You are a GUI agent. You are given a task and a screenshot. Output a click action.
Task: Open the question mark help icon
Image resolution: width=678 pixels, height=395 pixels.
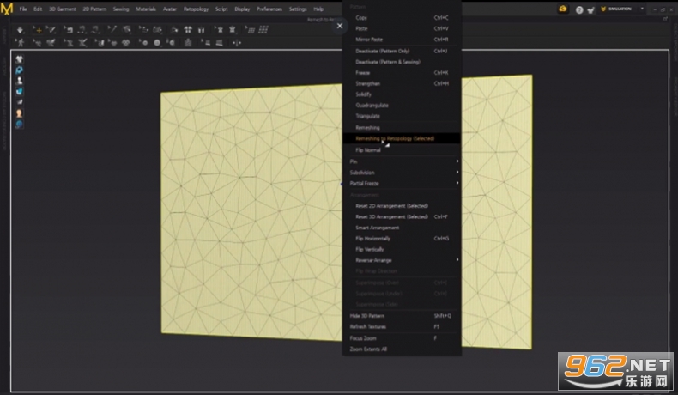pos(579,9)
